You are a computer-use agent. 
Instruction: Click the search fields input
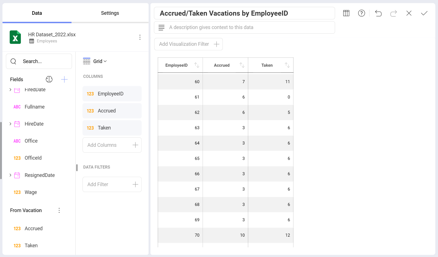click(x=39, y=61)
